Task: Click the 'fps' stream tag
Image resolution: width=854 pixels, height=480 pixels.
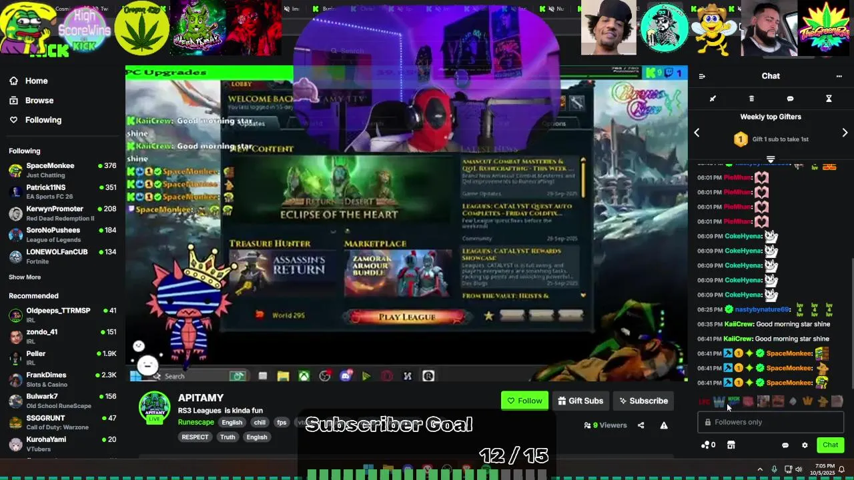Action: [x=282, y=423]
